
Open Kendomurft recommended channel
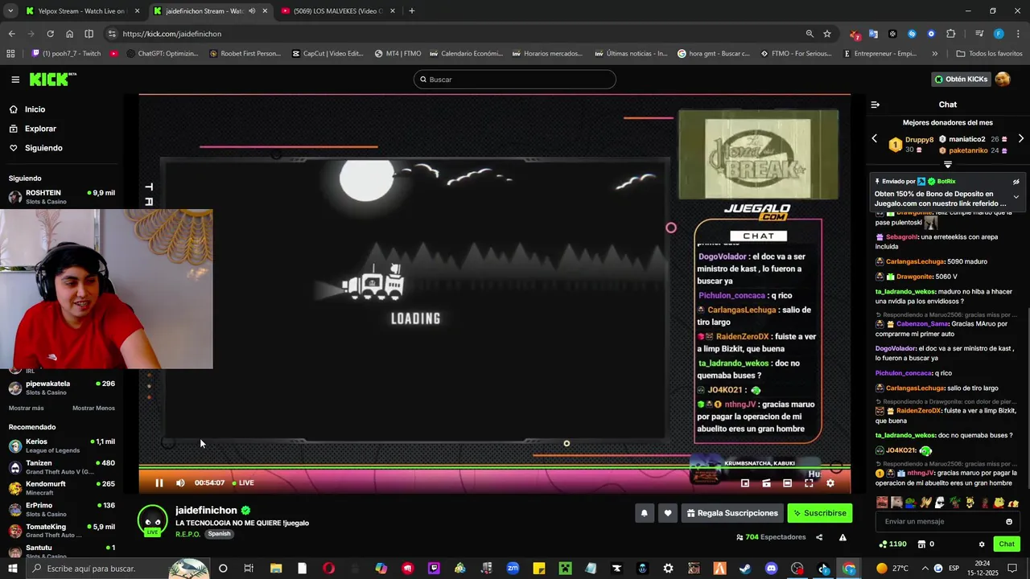coord(62,488)
